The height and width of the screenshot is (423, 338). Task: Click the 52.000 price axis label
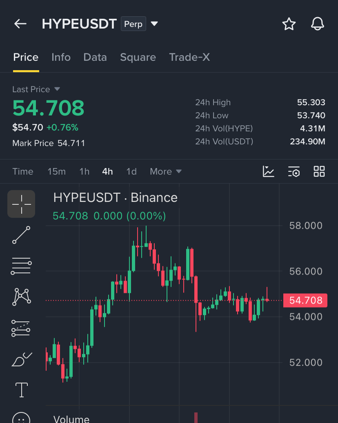coord(306,363)
